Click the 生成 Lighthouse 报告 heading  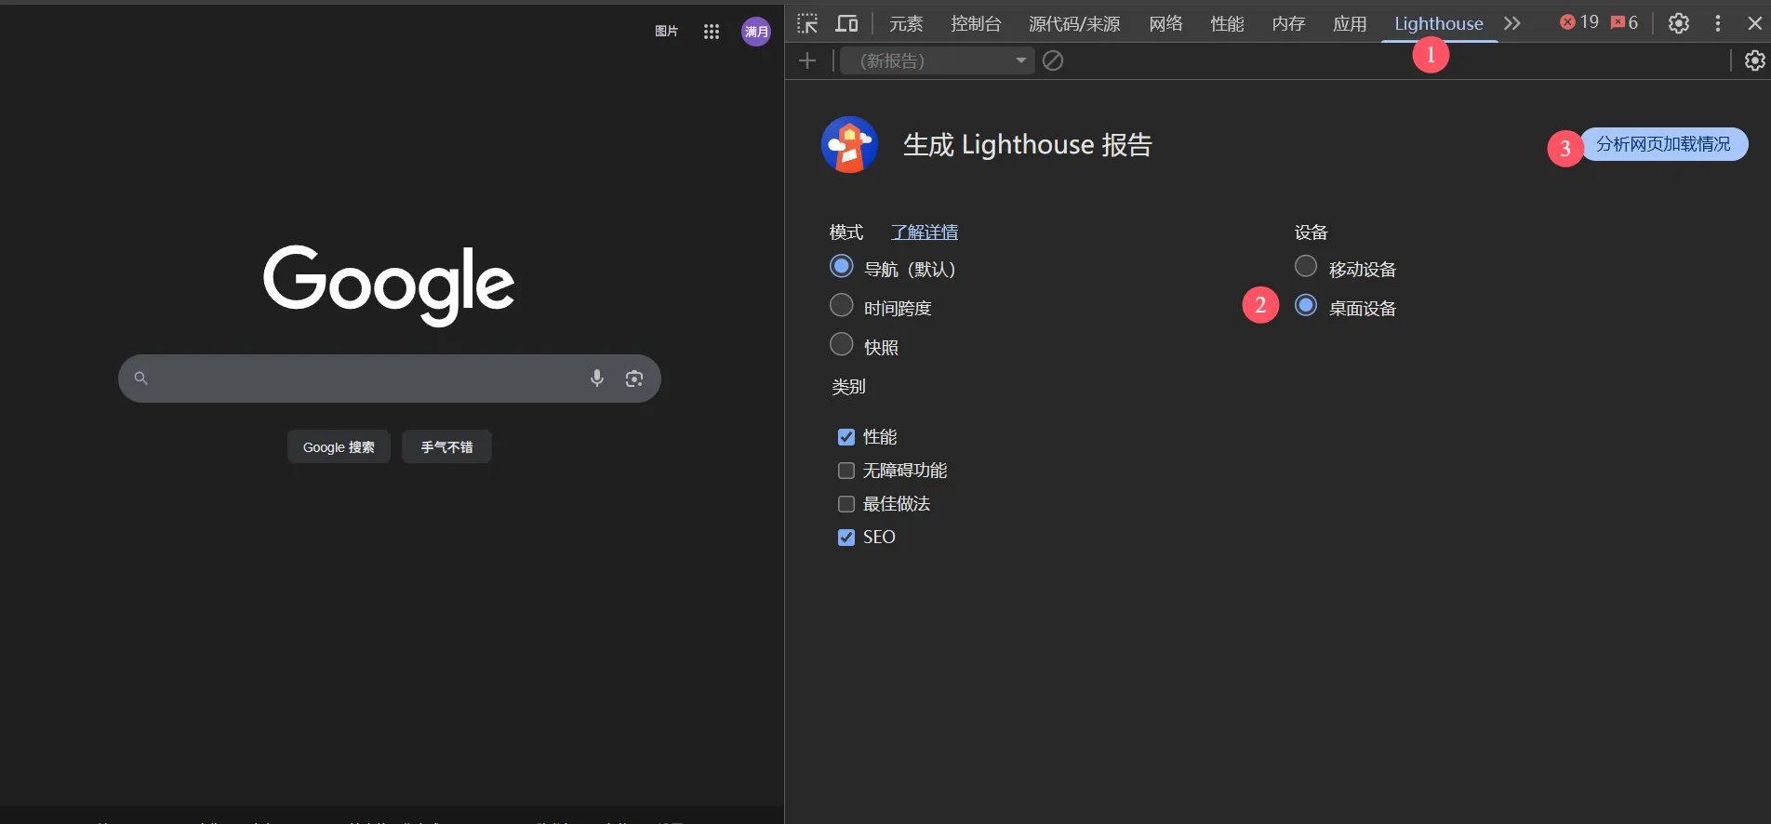(1028, 145)
